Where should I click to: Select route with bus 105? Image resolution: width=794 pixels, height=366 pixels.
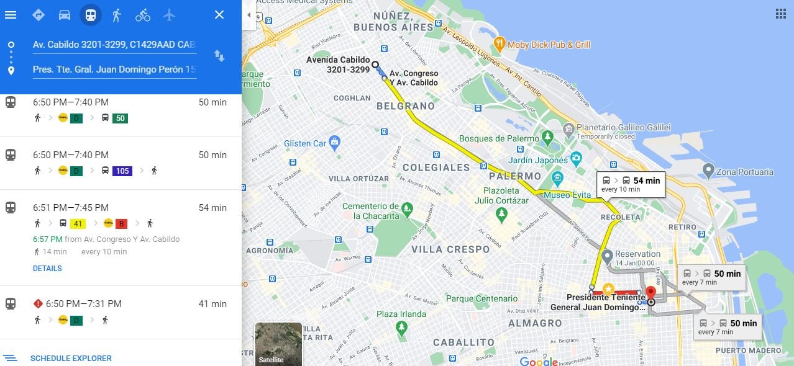pyautogui.click(x=121, y=163)
